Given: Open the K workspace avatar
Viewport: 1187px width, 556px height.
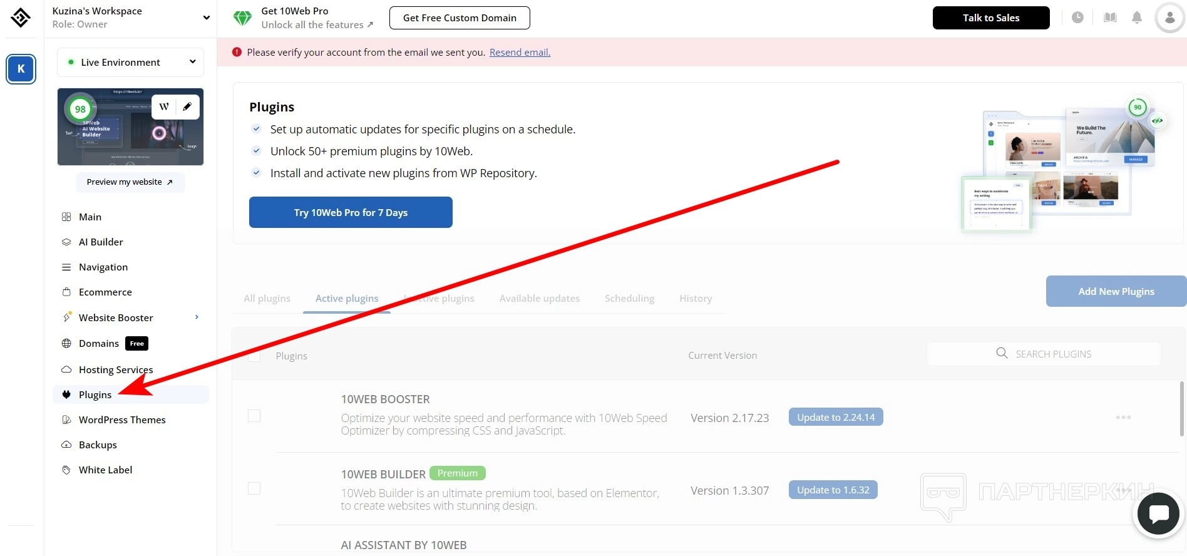Looking at the screenshot, I should tap(21, 69).
